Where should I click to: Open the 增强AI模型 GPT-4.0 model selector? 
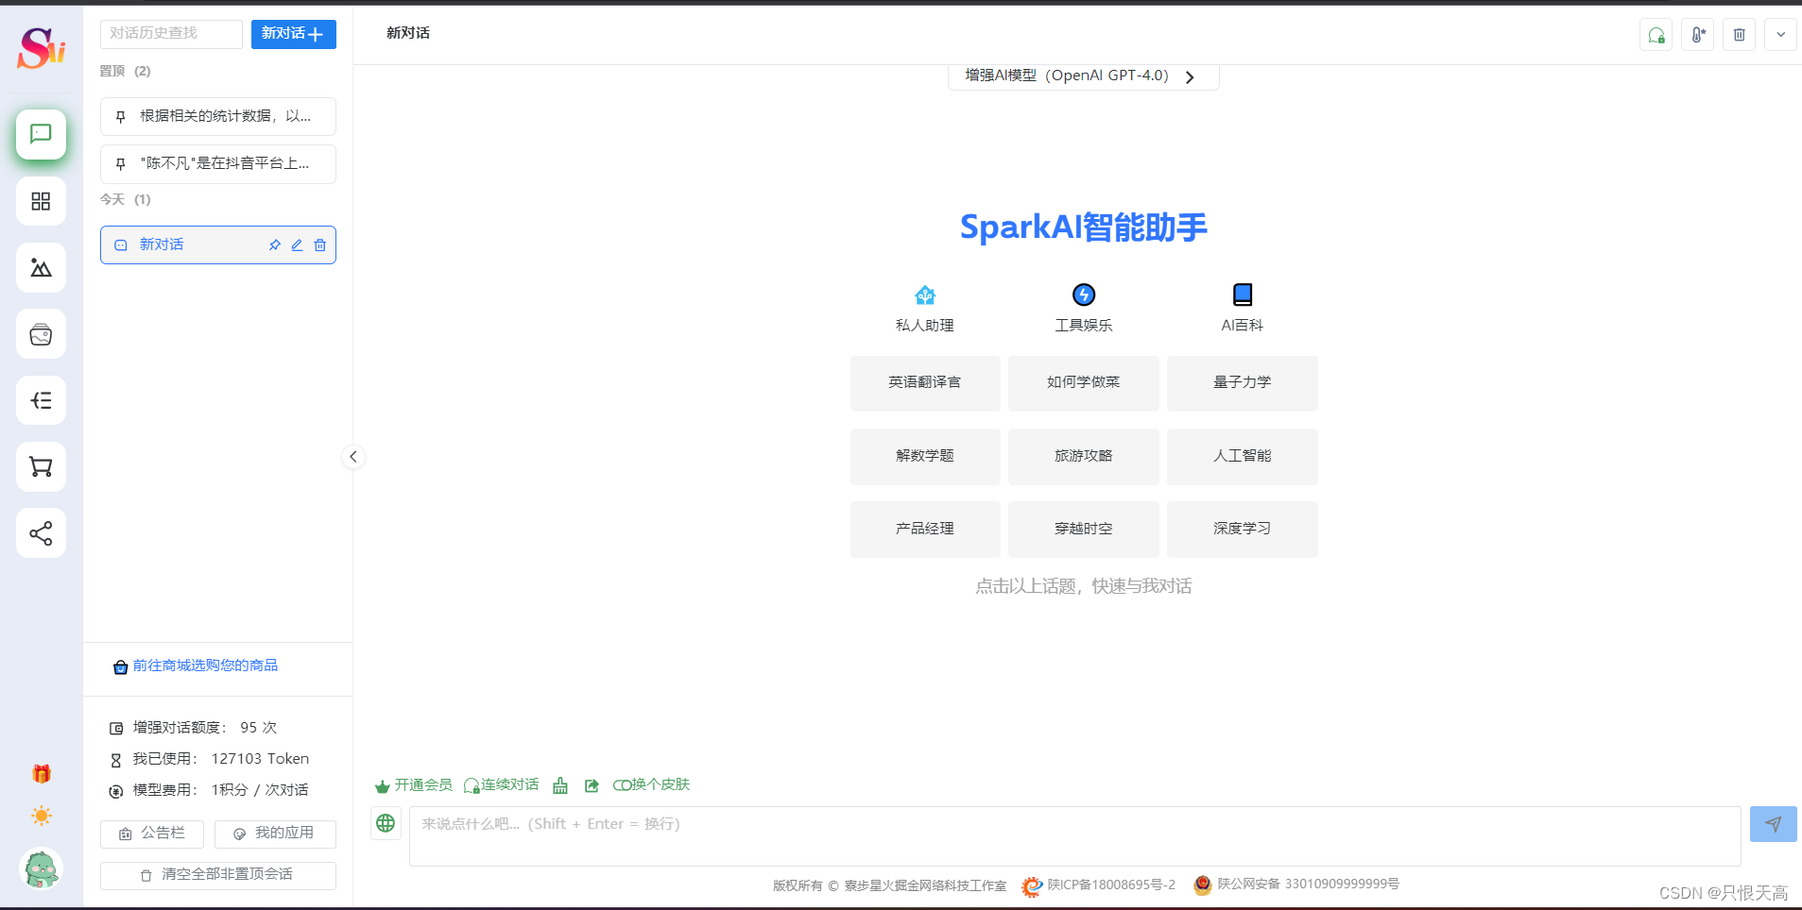[1083, 76]
